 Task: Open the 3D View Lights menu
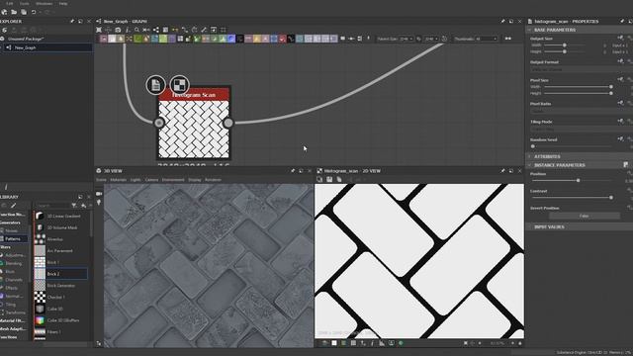coord(136,180)
